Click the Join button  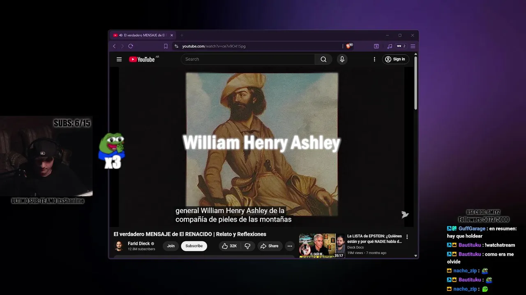171,246
